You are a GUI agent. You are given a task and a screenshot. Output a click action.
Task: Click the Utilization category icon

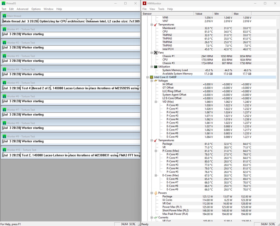coord(155,66)
